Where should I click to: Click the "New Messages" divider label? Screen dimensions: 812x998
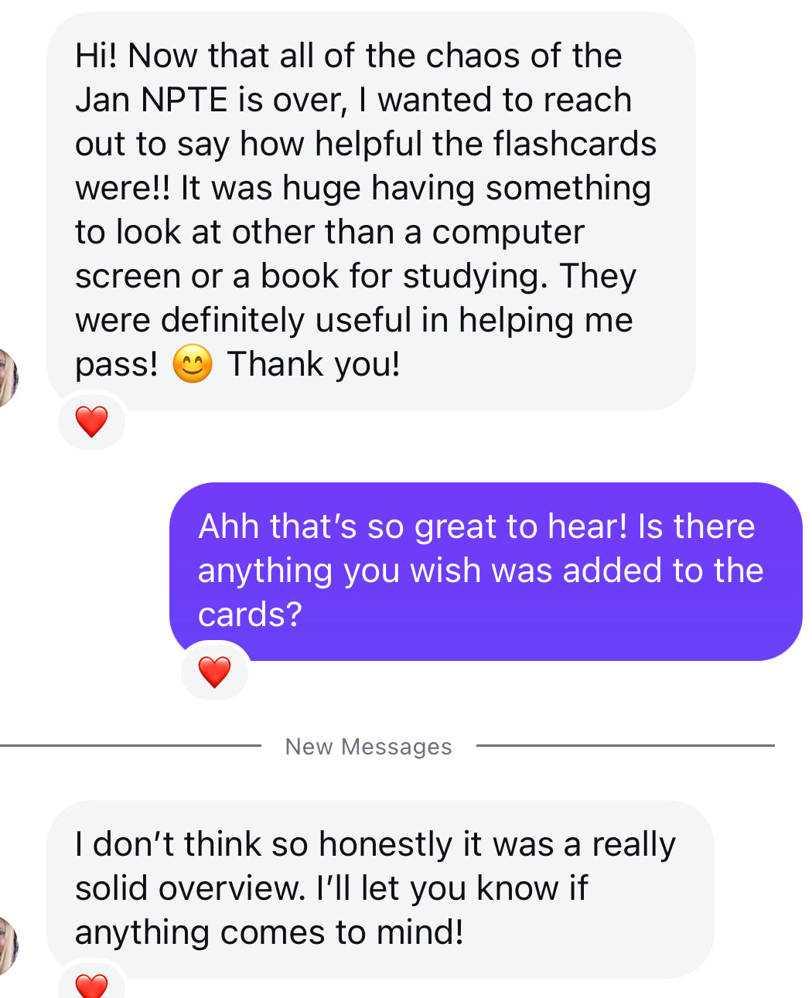368,747
